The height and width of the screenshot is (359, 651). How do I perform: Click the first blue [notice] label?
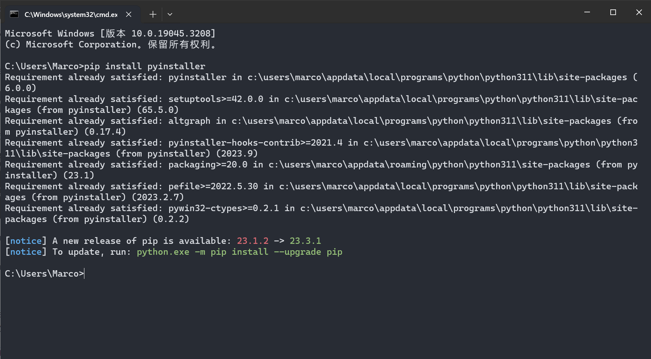(26, 241)
